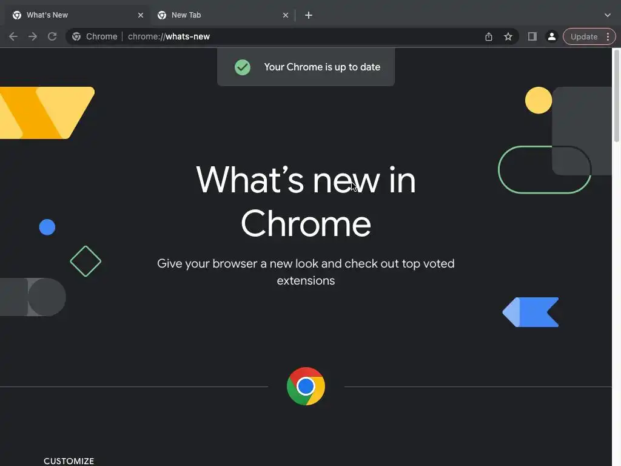Image resolution: width=621 pixels, height=466 pixels.
Task: Click the CUSTOMIZE section label
Action: 69,461
